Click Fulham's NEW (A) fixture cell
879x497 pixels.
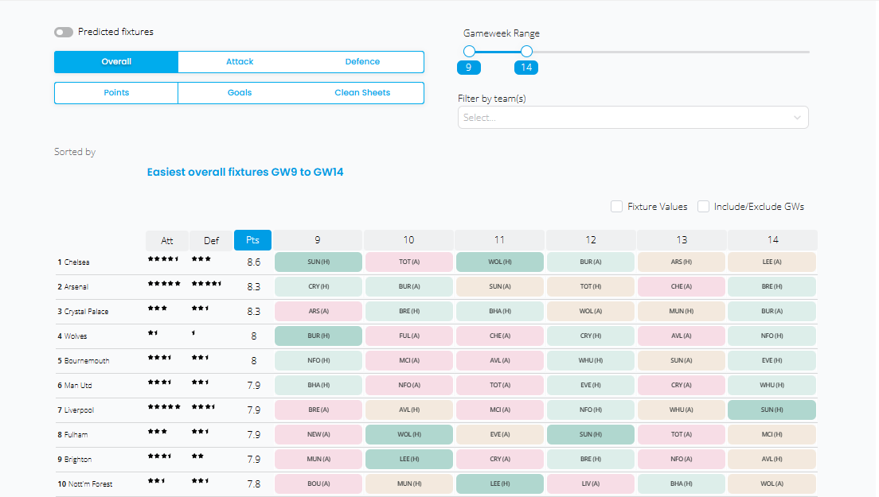coord(318,434)
